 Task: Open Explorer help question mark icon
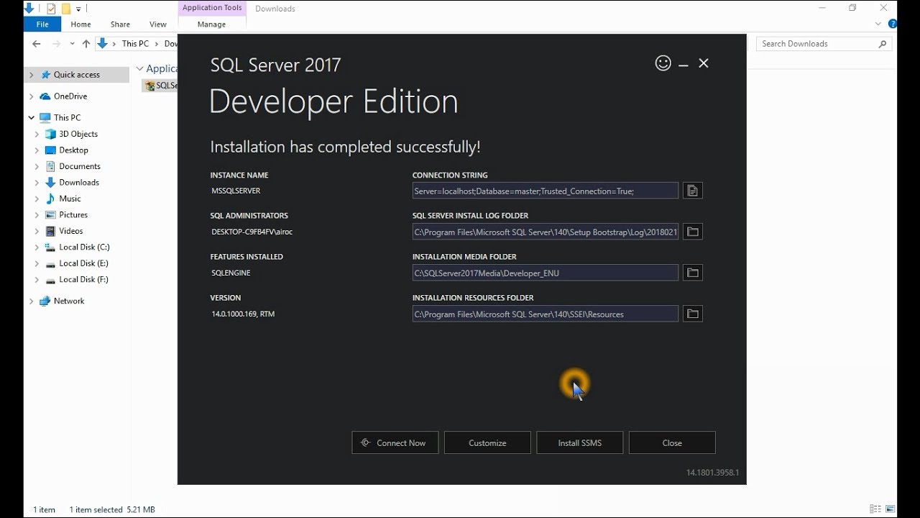point(893,24)
